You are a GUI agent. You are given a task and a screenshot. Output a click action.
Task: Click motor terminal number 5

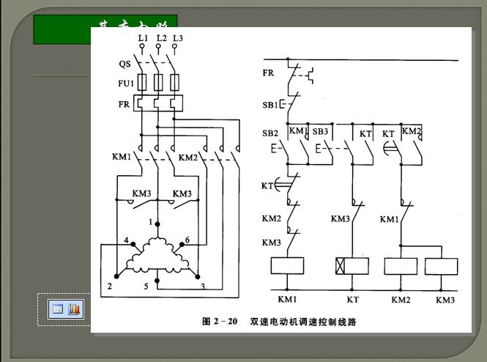coord(146,286)
